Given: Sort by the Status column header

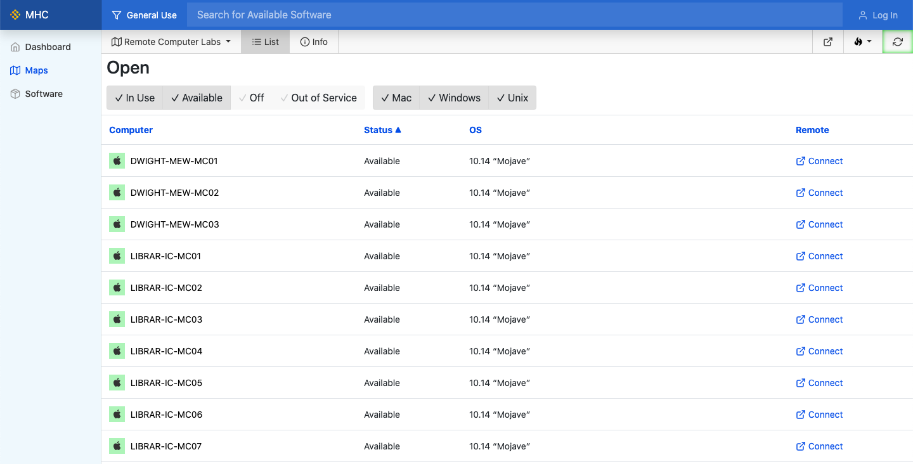Looking at the screenshot, I should click(x=382, y=130).
